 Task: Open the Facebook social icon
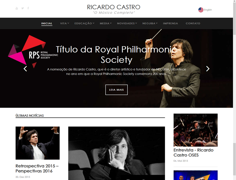tap(28, 8)
